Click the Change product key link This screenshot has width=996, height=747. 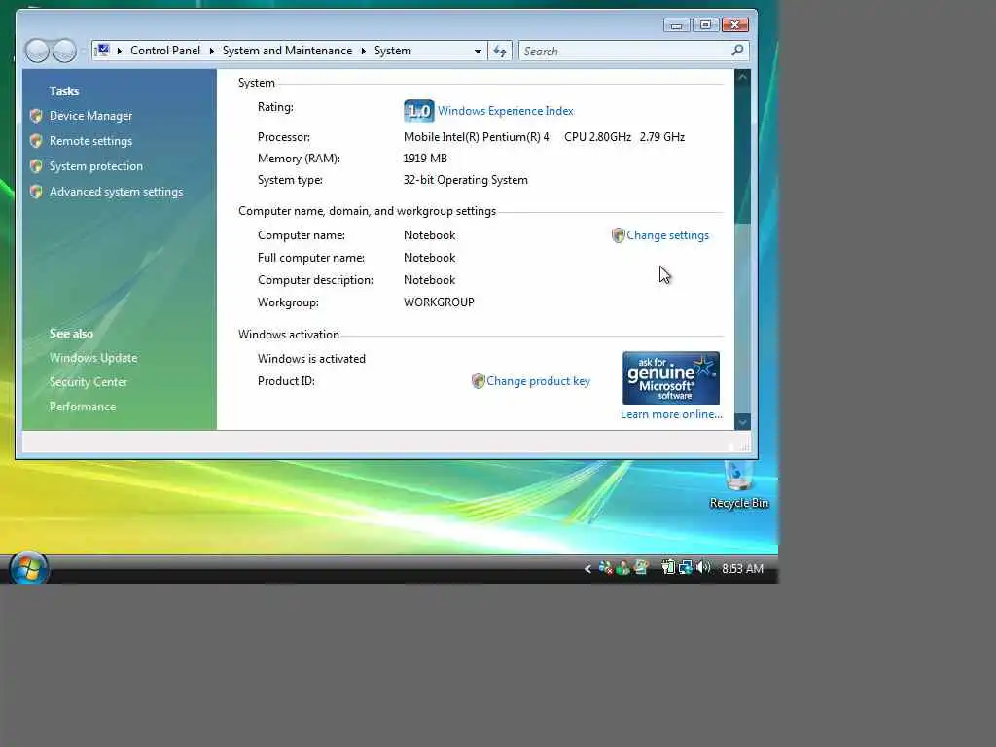coord(538,381)
